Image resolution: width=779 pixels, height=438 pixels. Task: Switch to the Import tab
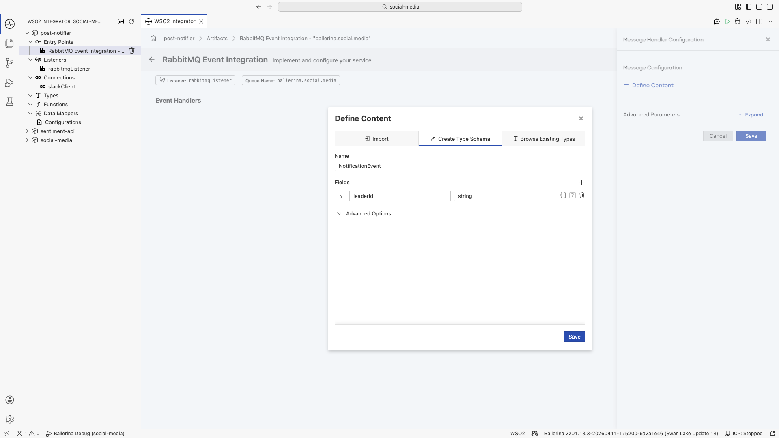(x=377, y=139)
